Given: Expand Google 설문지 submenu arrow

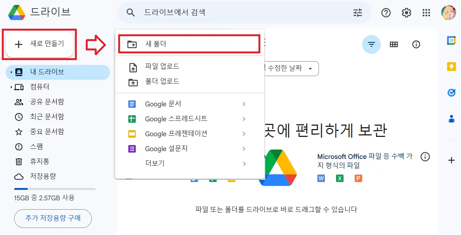Looking at the screenshot, I should [244, 149].
